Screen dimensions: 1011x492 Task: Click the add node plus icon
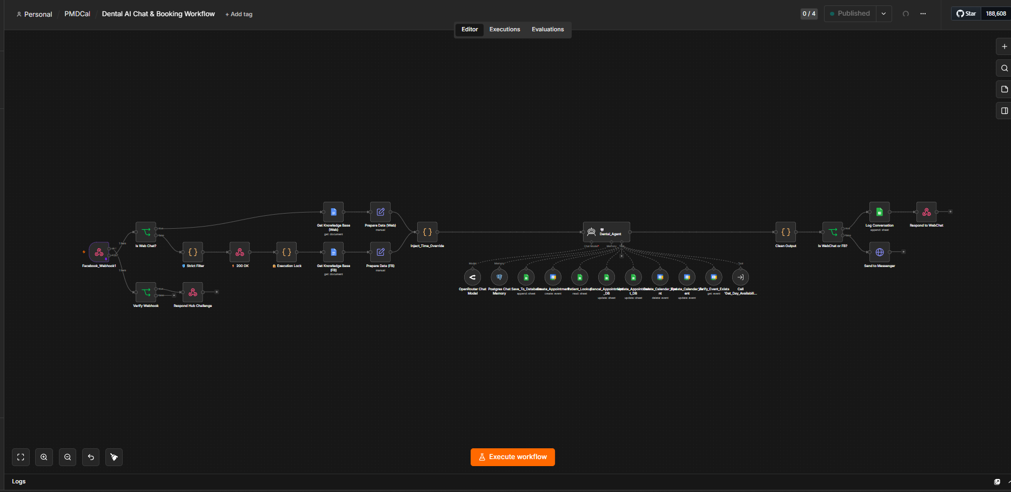coord(1004,46)
